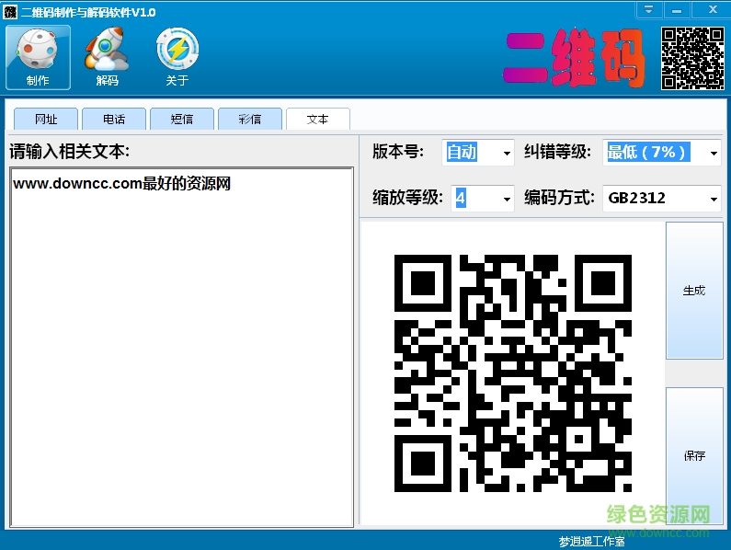The width and height of the screenshot is (731, 550).
Task: Expand the 版本号 version dropdown
Action: pos(507,153)
